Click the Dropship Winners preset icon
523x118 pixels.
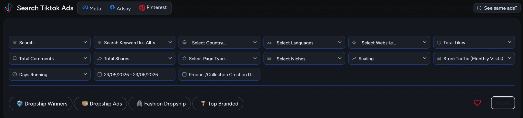[x=20, y=104]
